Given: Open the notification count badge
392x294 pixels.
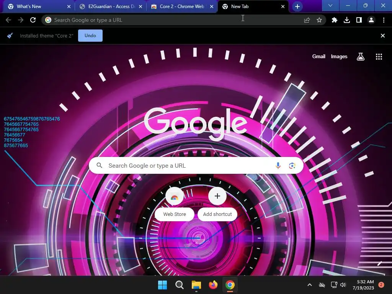Looking at the screenshot, I should pos(381,285).
